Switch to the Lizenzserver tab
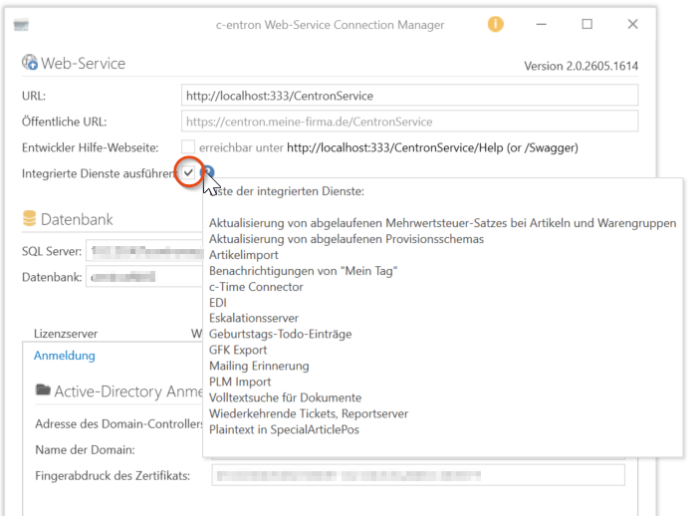 tap(66, 334)
